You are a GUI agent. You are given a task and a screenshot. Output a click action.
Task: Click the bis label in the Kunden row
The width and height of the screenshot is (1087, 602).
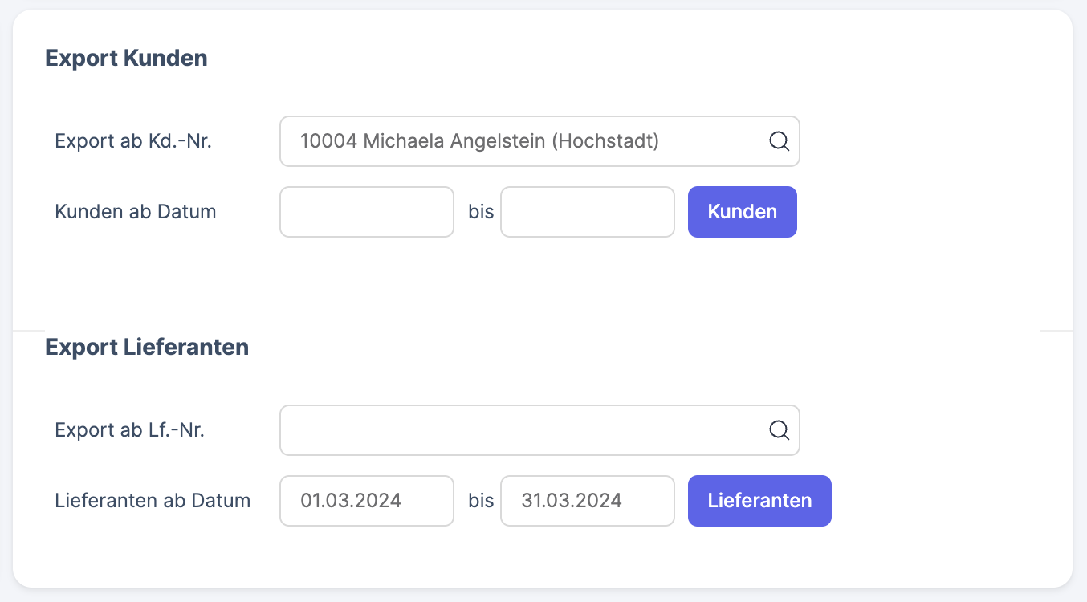point(479,211)
